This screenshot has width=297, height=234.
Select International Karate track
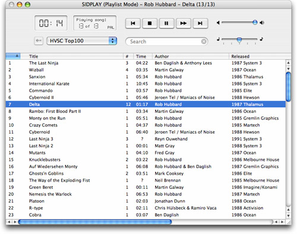[146, 84]
